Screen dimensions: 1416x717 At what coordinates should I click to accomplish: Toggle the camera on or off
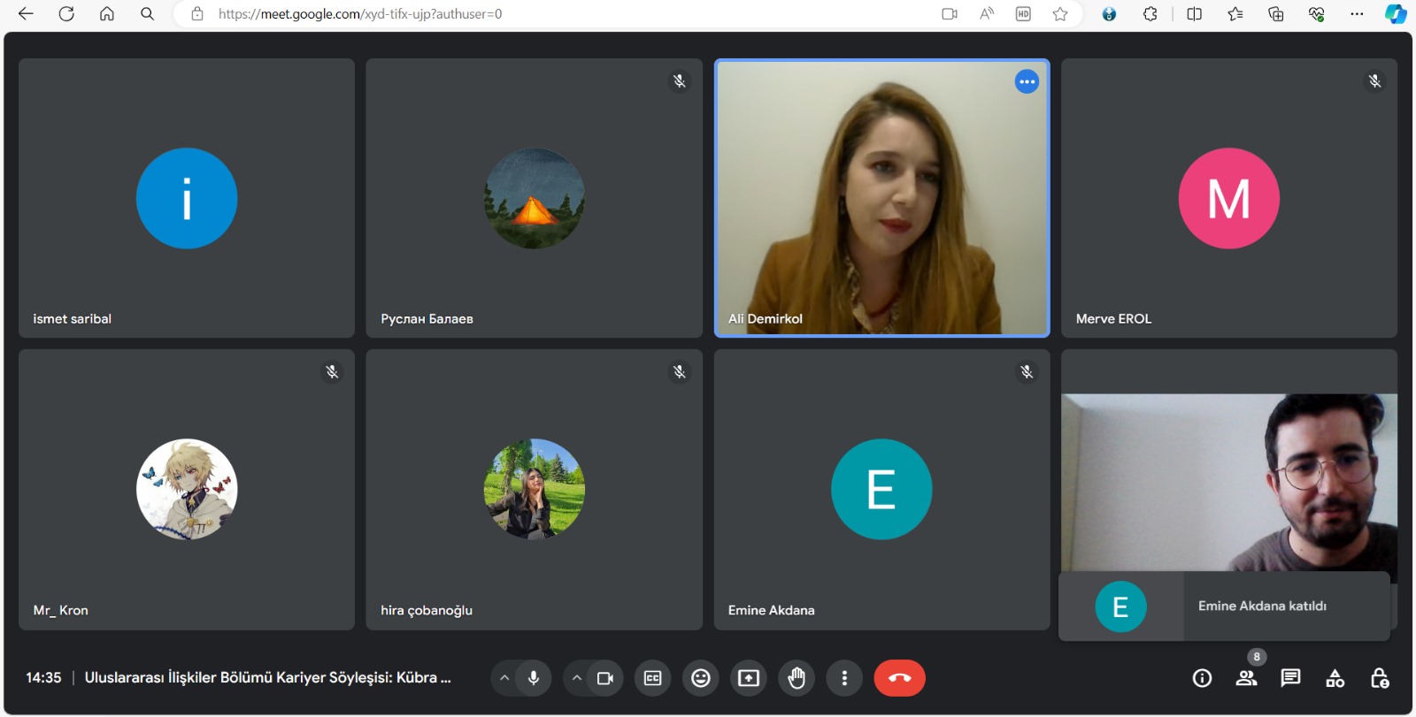tap(605, 678)
